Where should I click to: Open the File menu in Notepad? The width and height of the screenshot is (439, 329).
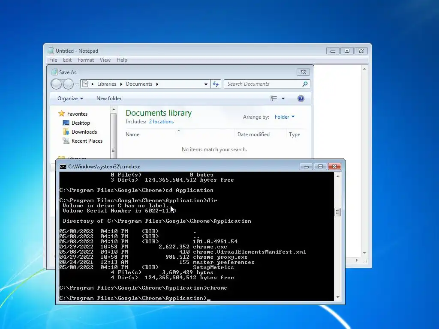click(53, 60)
